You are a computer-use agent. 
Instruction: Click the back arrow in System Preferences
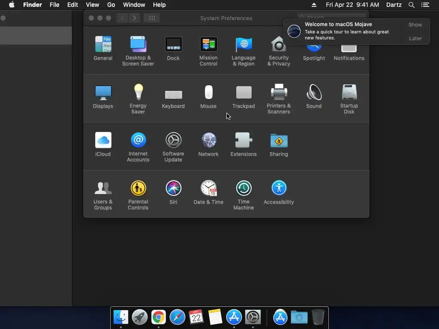click(122, 18)
